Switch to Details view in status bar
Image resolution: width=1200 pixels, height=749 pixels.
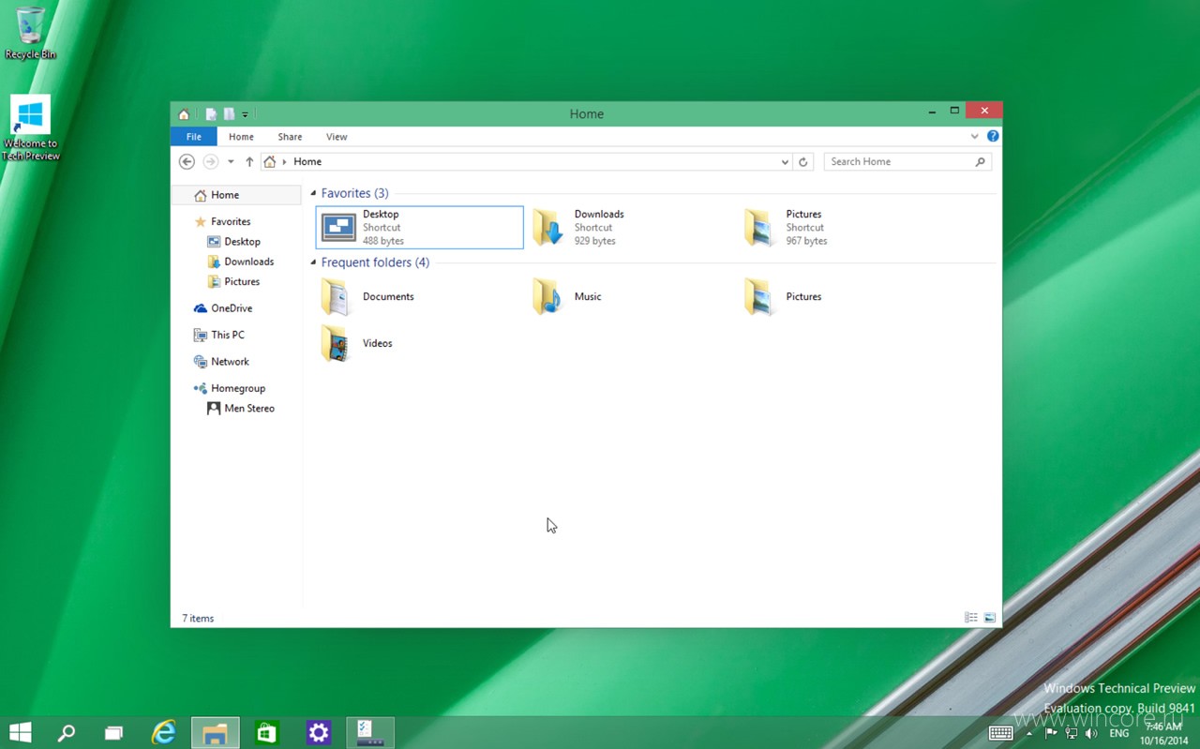[x=971, y=618]
